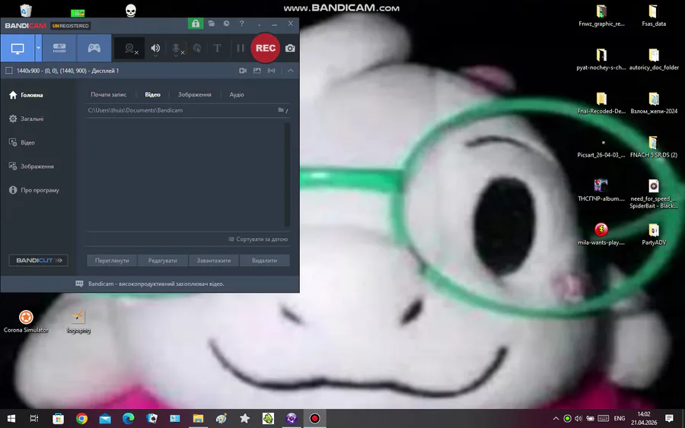Switch ENG input language in taskbar

(x=619, y=418)
